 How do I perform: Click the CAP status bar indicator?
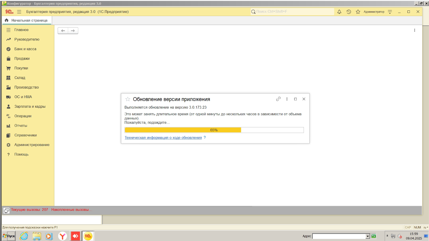(x=408, y=227)
